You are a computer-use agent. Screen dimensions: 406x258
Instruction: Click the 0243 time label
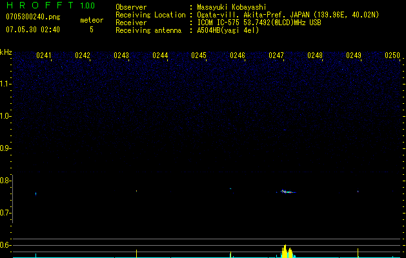click(121, 55)
